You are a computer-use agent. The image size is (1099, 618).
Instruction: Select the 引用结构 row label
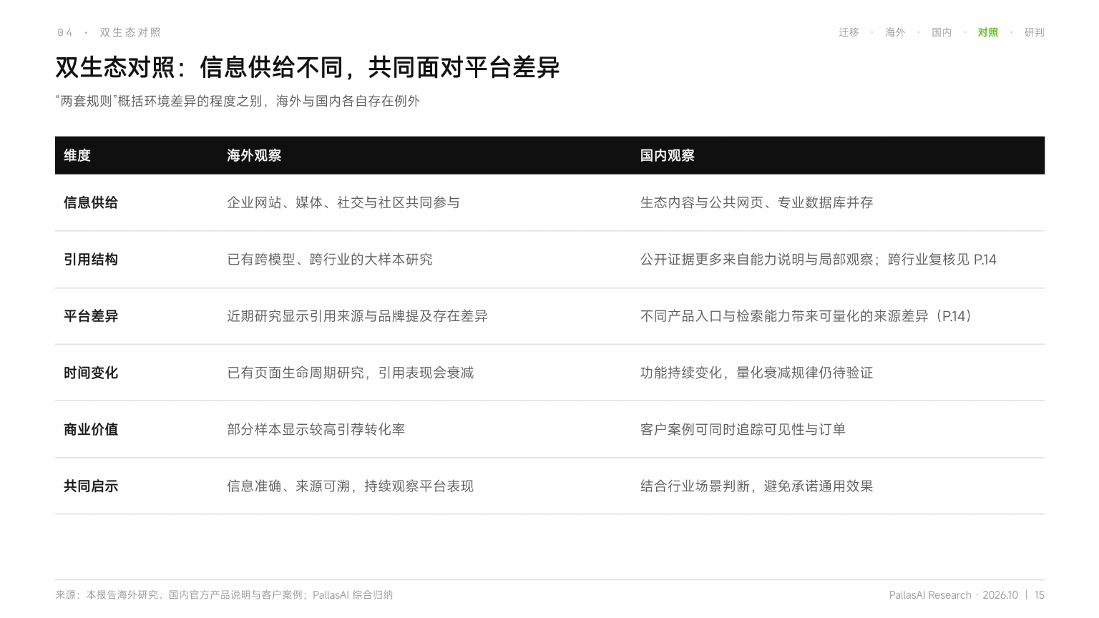point(91,259)
